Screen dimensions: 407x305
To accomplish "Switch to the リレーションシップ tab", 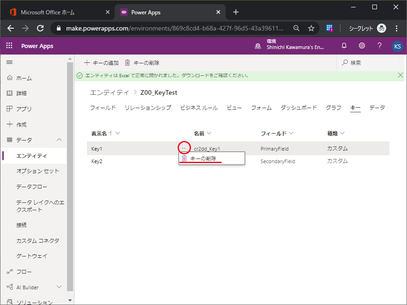I will [x=148, y=108].
